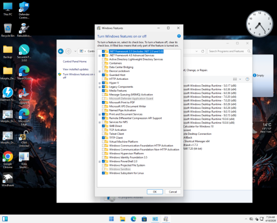Viewport: 277px width, 223px height.
Task: Select Microsoft XPS Document Writer item
Action: 127,107
